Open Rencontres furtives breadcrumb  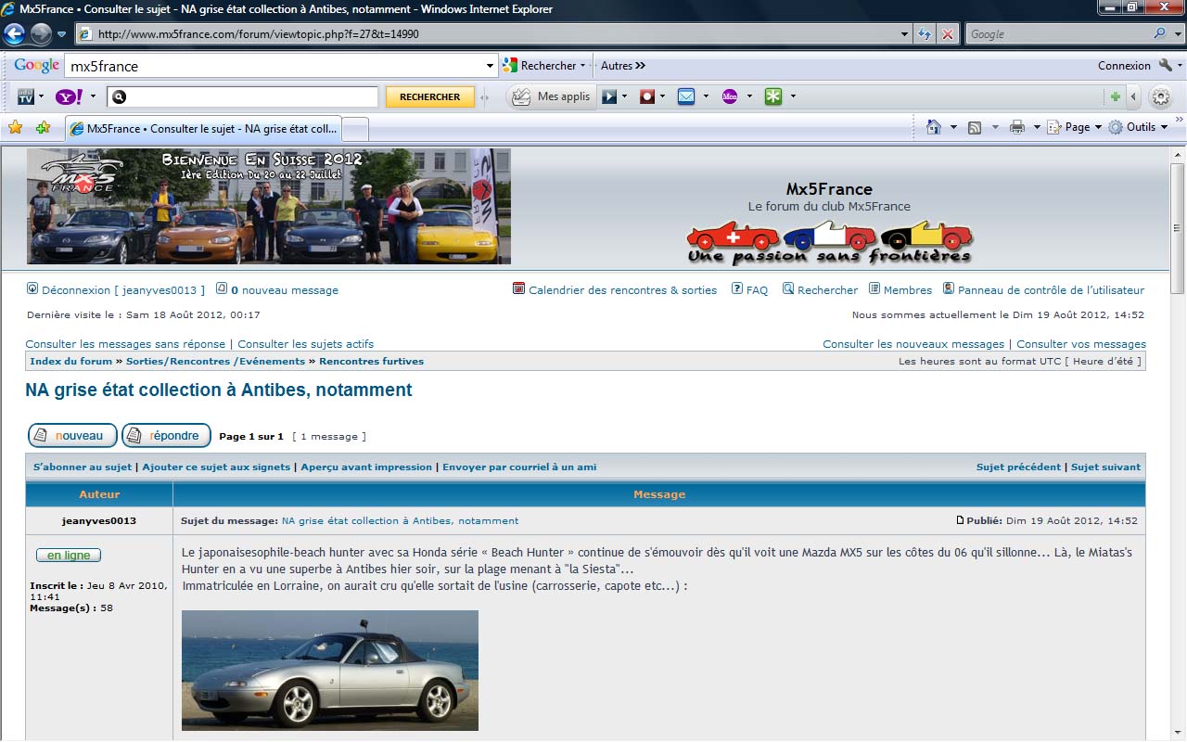pos(371,362)
